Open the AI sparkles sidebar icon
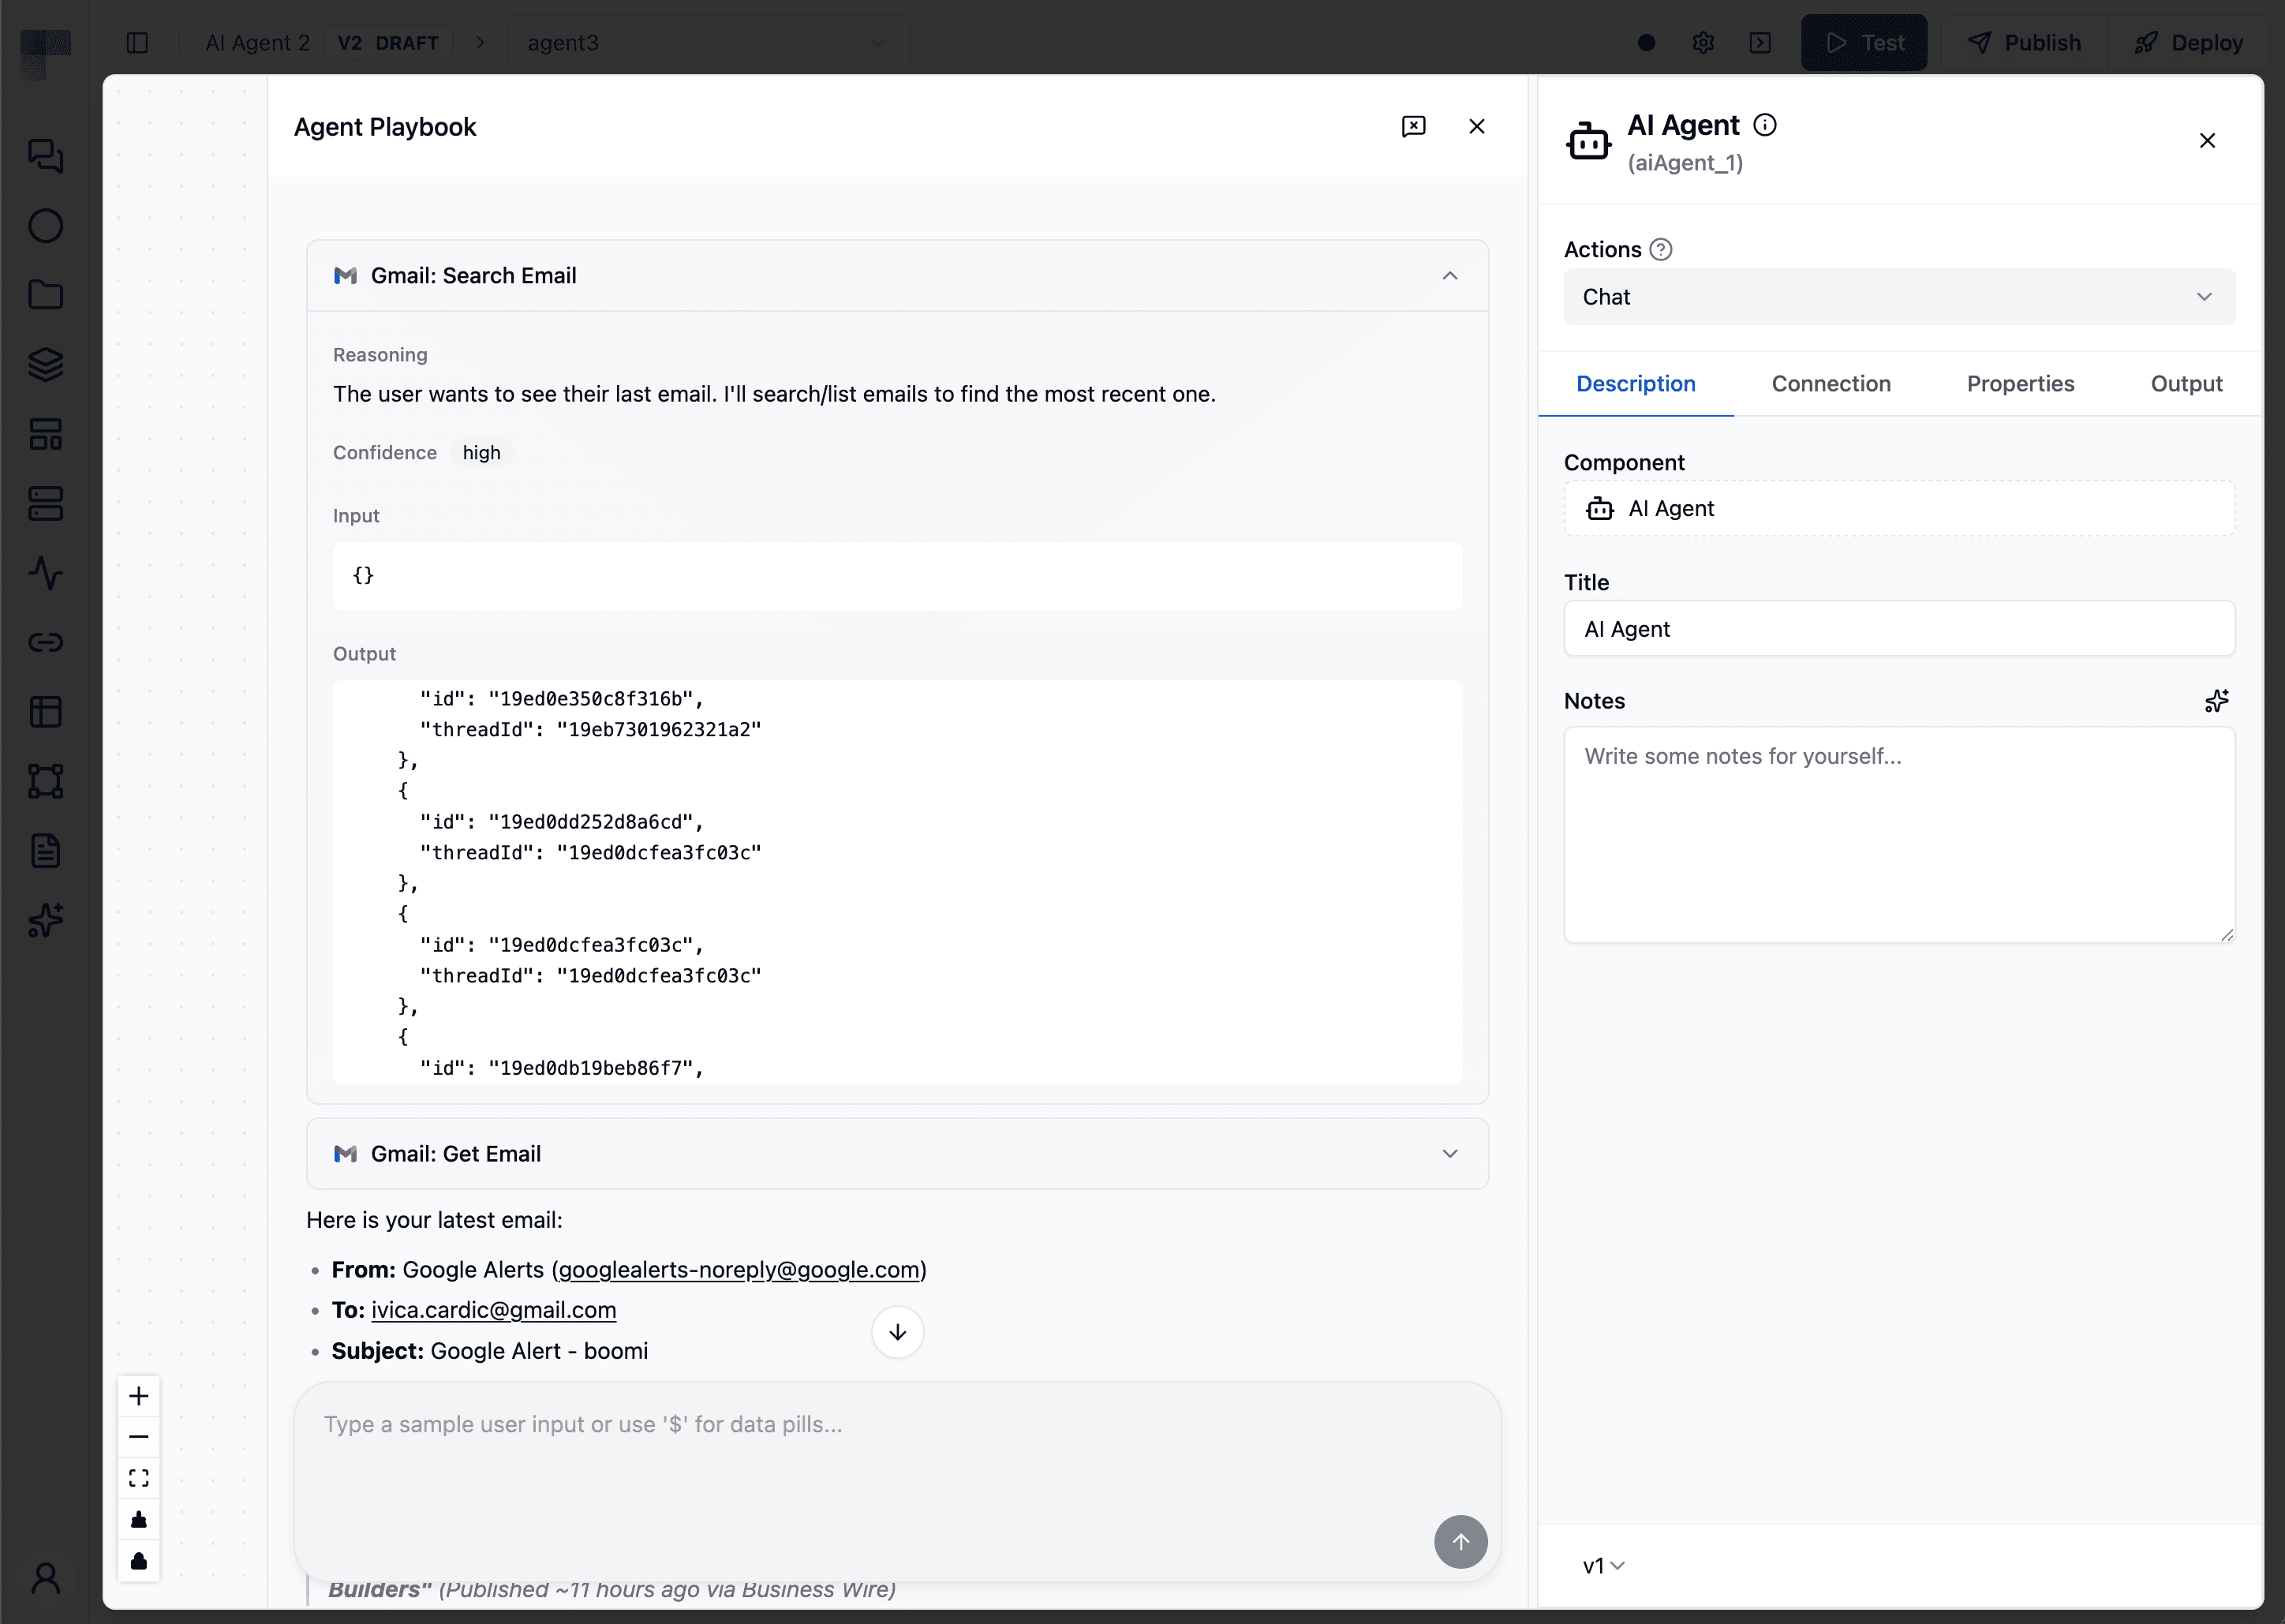This screenshot has height=1624, width=2285. tap(46, 920)
